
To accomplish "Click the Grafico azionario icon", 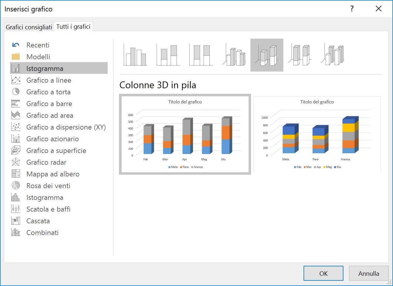I will pyautogui.click(x=16, y=138).
